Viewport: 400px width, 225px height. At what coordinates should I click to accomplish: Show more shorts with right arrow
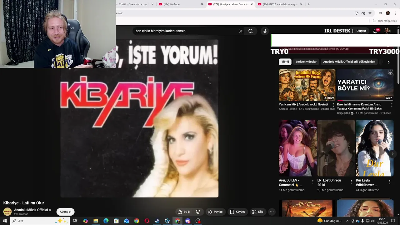point(392,154)
